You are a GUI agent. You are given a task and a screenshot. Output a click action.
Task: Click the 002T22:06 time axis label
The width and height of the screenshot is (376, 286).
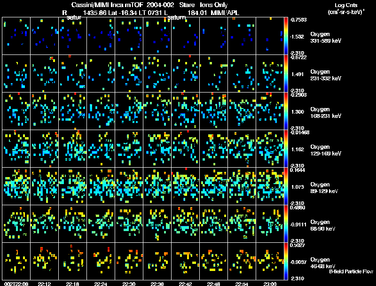[x=16, y=284]
